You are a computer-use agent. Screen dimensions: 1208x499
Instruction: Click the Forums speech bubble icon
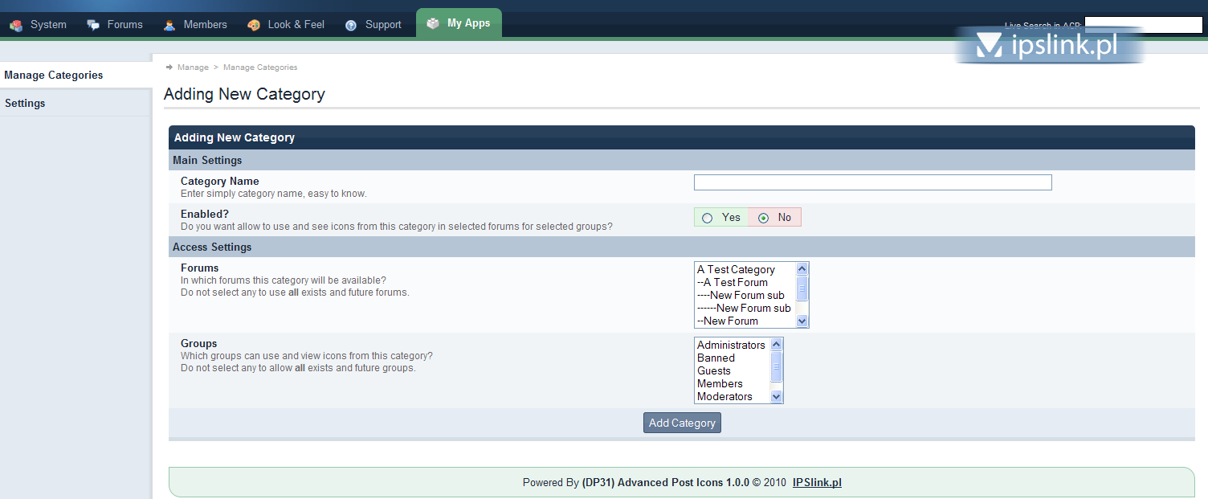[x=93, y=25]
